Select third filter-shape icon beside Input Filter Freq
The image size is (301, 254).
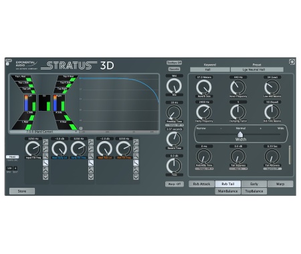click(x=45, y=156)
